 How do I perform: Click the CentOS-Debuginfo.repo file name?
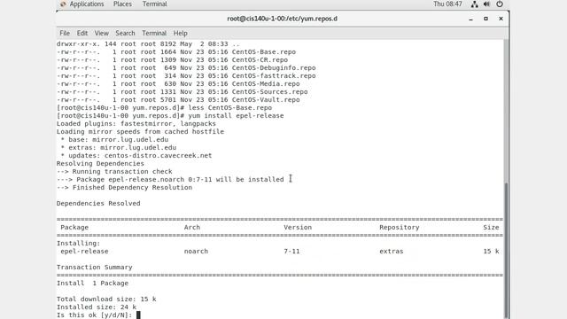click(274, 67)
